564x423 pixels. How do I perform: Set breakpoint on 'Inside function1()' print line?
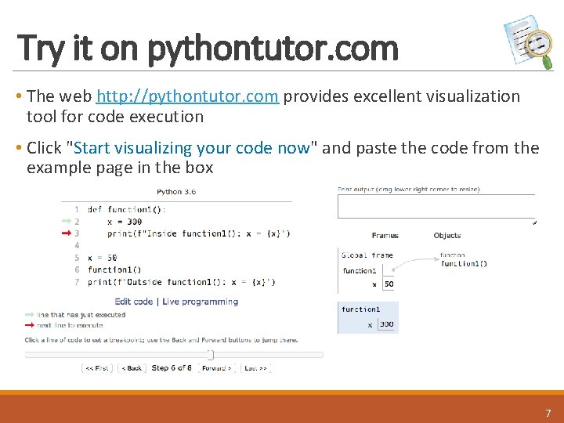(x=198, y=233)
